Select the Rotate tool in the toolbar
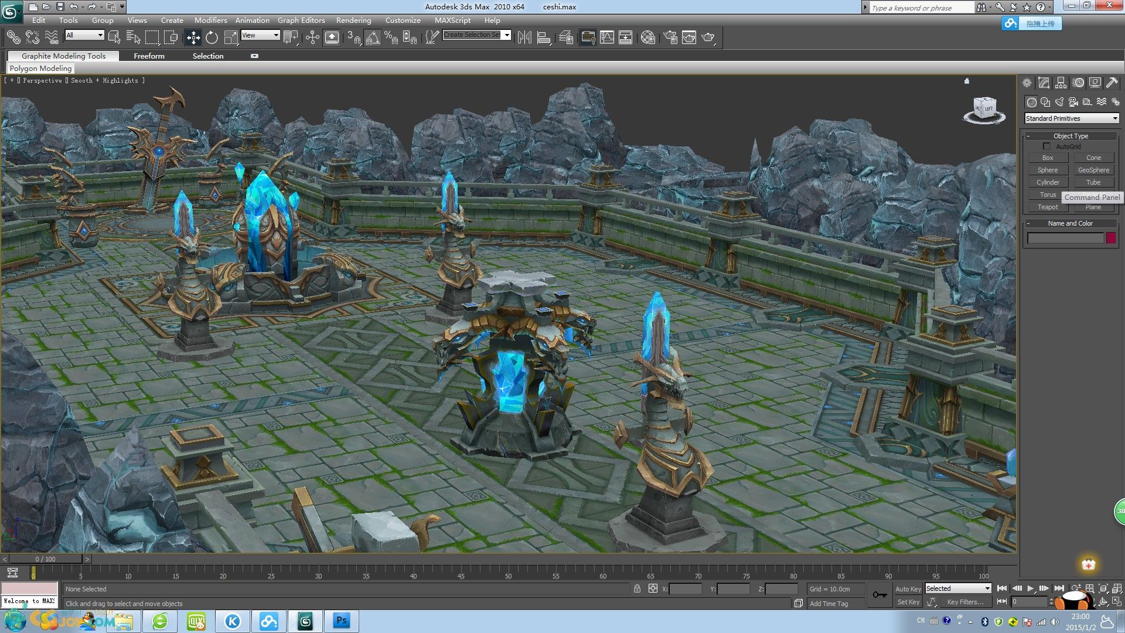Screen dimensions: 1125x633 [212, 38]
